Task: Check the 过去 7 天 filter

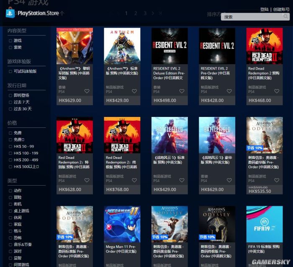Action: click(10, 102)
